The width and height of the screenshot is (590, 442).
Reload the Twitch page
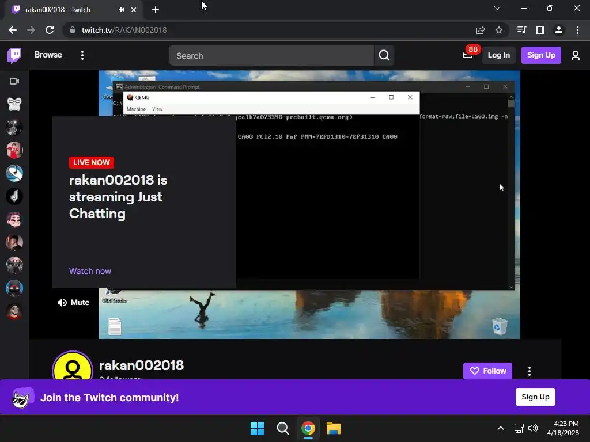(x=50, y=30)
